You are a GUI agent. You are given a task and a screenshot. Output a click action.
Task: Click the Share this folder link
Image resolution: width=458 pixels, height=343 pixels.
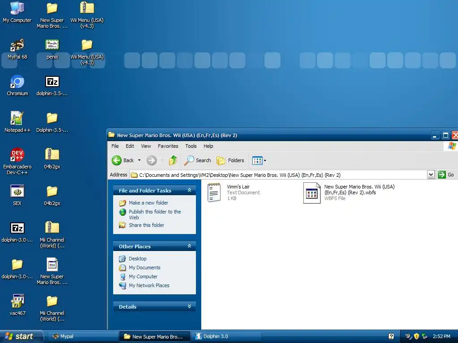pos(146,225)
